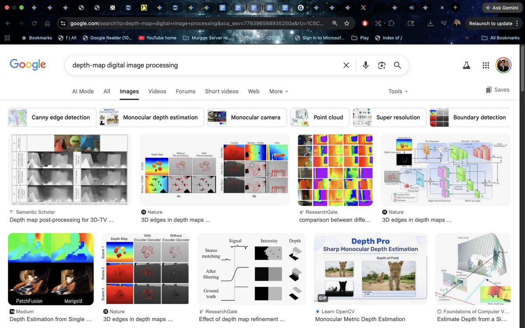Open the Depth Pro Learn OpenCV thumbnail
Image resolution: width=525 pixels, height=328 pixels.
click(371, 269)
